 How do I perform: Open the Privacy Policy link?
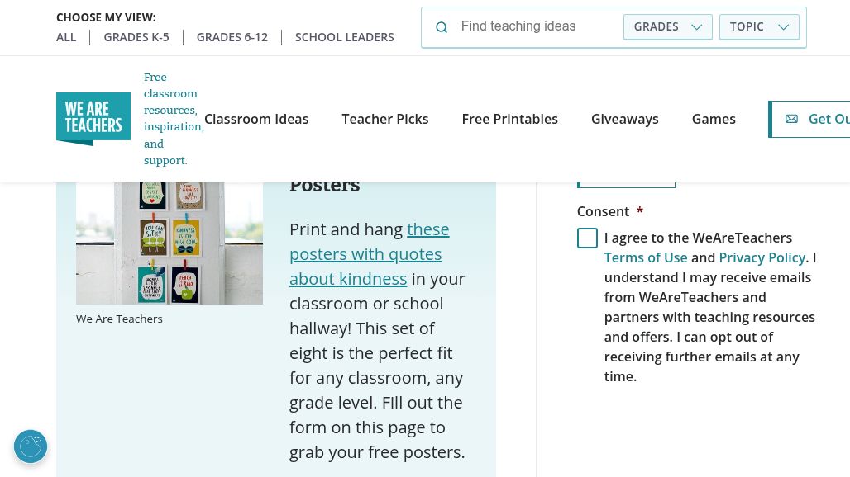click(x=762, y=257)
